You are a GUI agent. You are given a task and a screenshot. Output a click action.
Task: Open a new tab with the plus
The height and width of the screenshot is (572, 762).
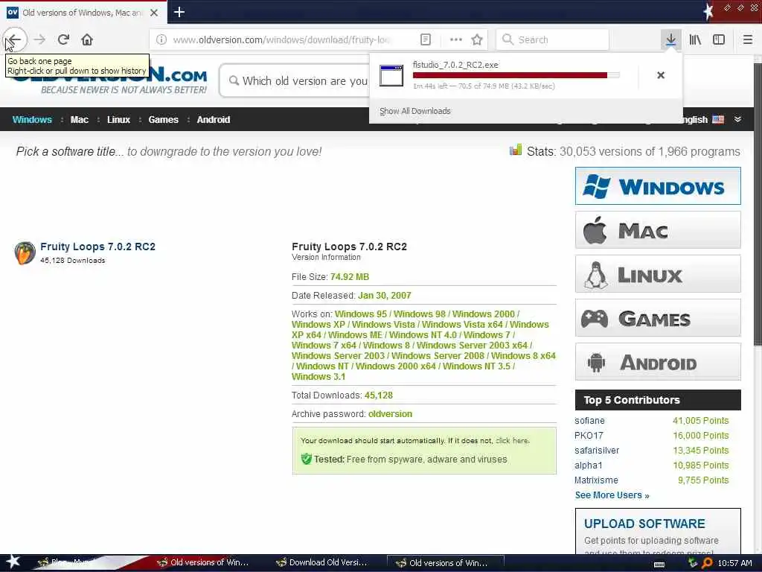tap(179, 12)
